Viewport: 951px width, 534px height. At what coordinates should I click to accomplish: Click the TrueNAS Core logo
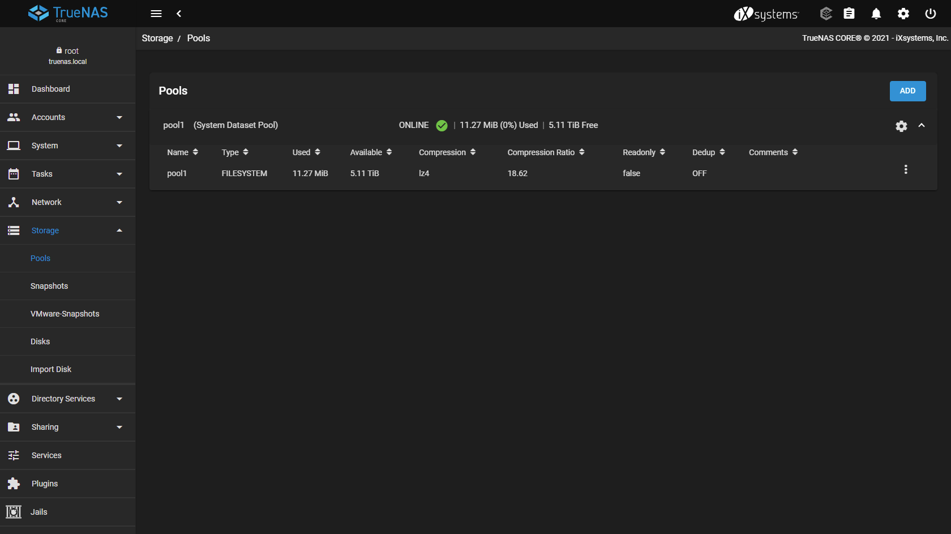(x=67, y=13)
